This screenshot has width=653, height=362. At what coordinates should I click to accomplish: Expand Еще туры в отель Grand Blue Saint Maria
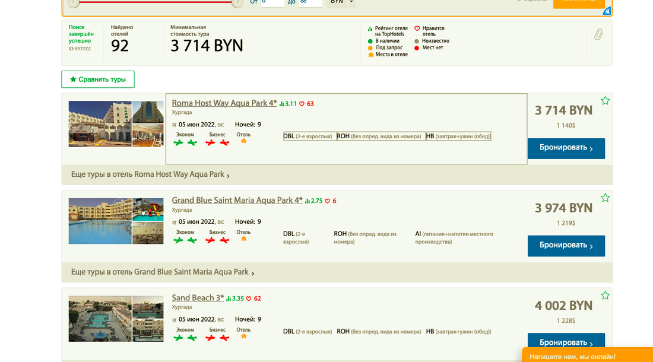pyautogui.click(x=163, y=272)
